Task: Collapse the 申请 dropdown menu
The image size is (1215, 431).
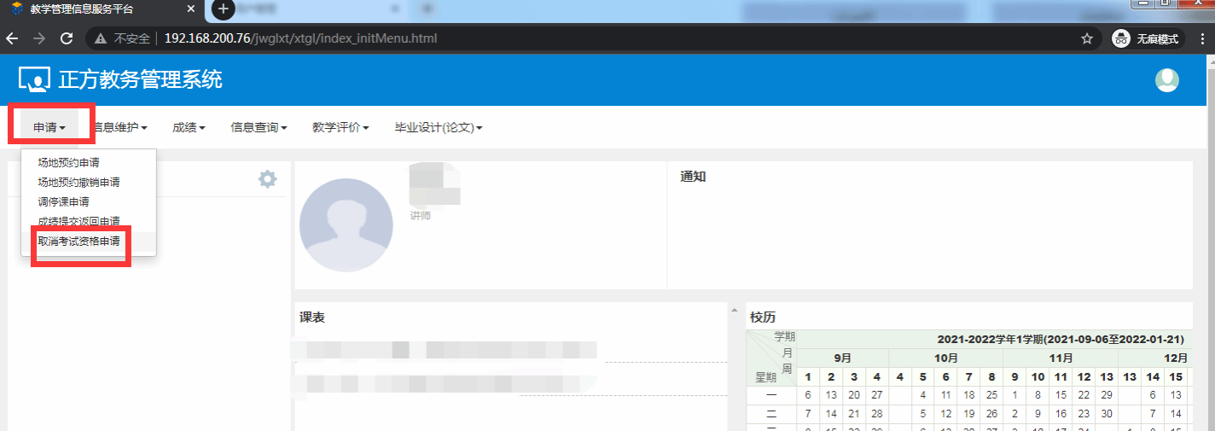Action: point(49,127)
